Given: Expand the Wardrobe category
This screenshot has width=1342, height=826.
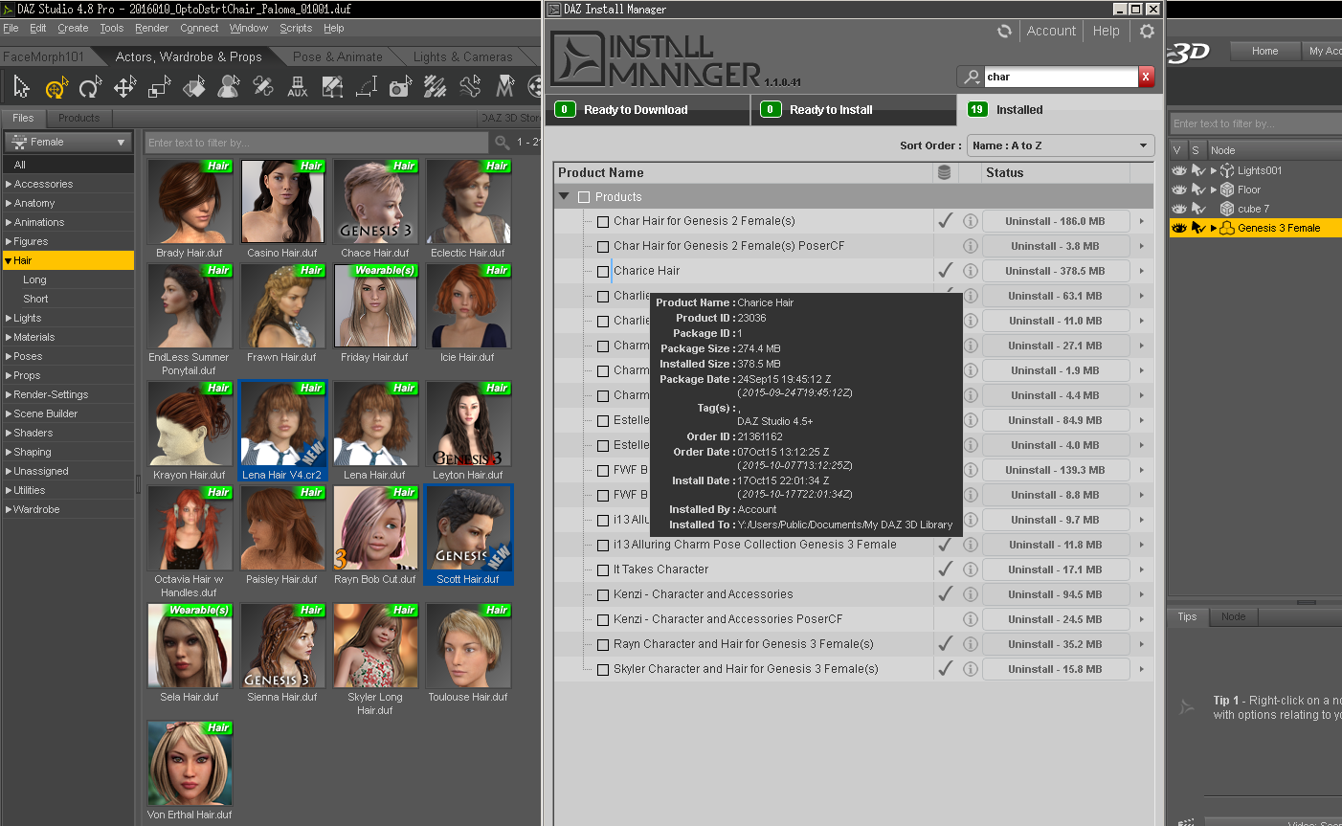Looking at the screenshot, I should pos(9,509).
